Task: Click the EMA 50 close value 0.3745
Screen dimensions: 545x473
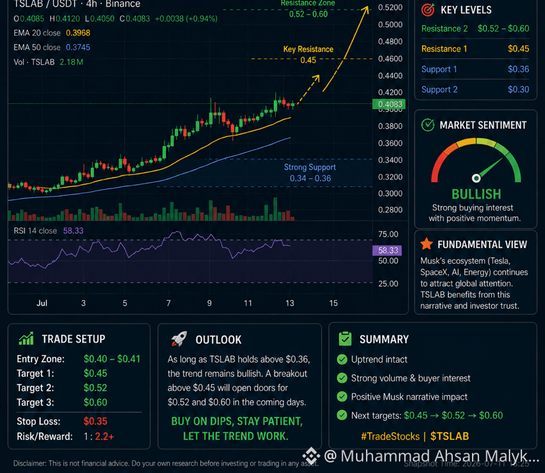Action: pyautogui.click(x=78, y=47)
